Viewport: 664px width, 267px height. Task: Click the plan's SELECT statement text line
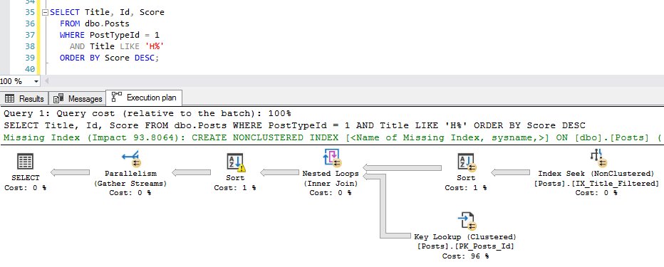tap(294, 126)
